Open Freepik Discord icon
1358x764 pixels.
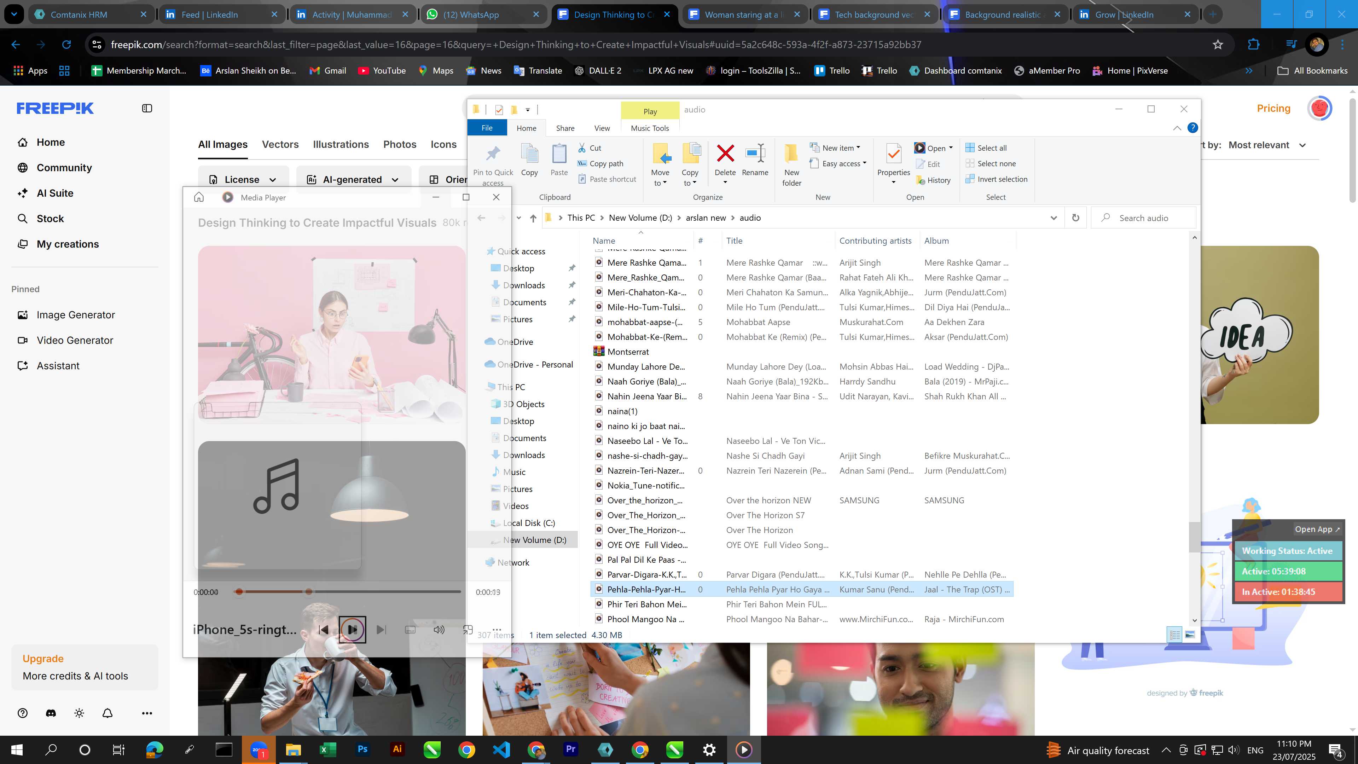pyautogui.click(x=51, y=713)
